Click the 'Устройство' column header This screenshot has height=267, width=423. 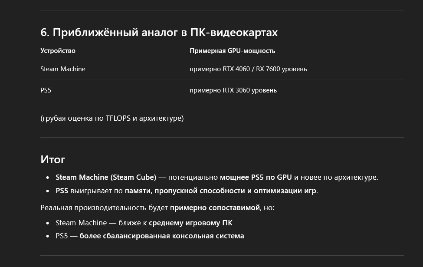pyautogui.click(x=58, y=51)
